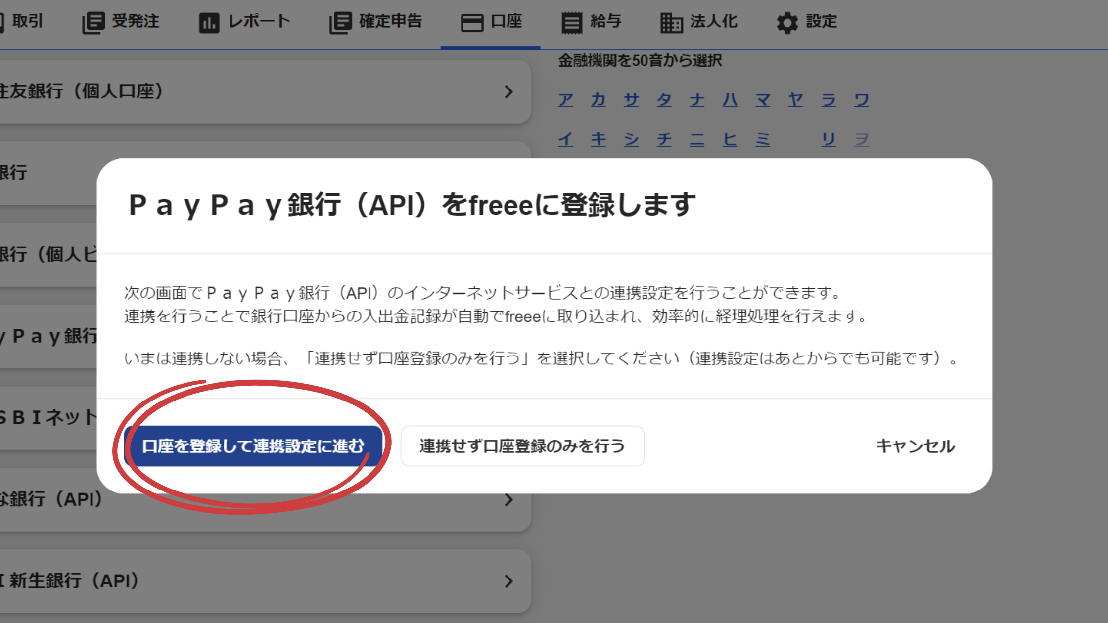The image size is (1108, 623).
Task: Expand the な銀行（API） row chevron
Action: coord(508,500)
